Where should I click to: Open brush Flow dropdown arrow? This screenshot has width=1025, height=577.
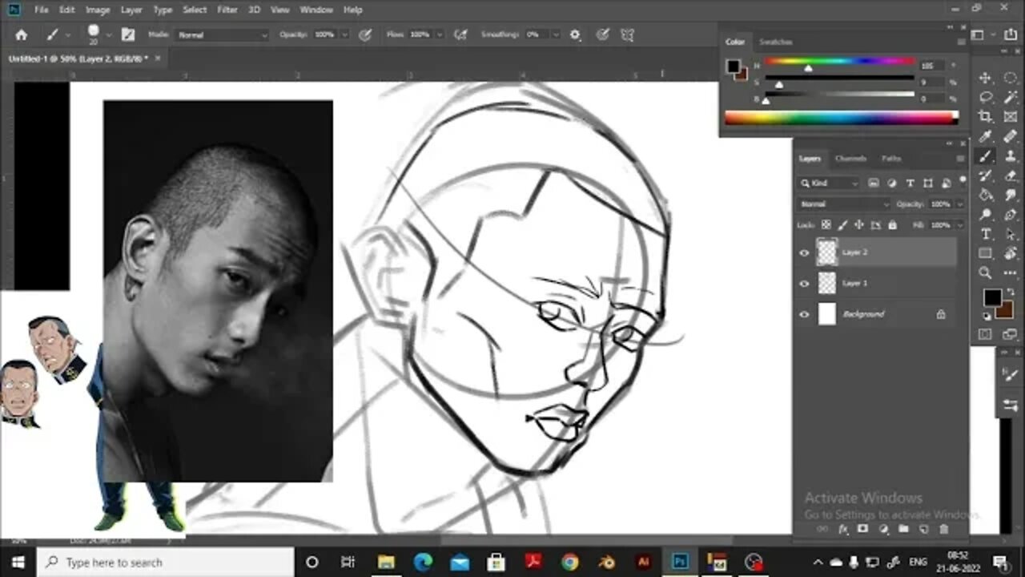[x=439, y=35]
